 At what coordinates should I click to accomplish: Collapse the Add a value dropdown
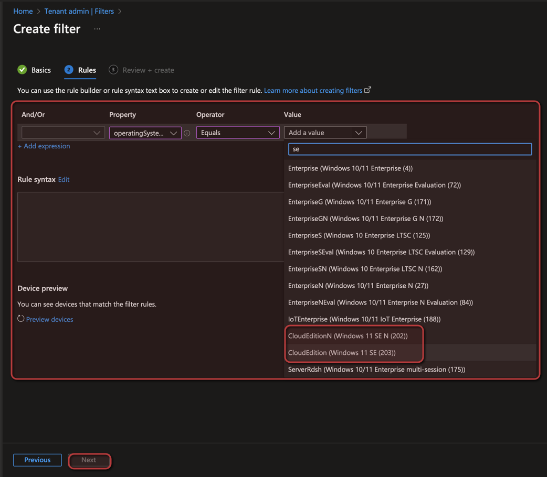tap(325, 133)
